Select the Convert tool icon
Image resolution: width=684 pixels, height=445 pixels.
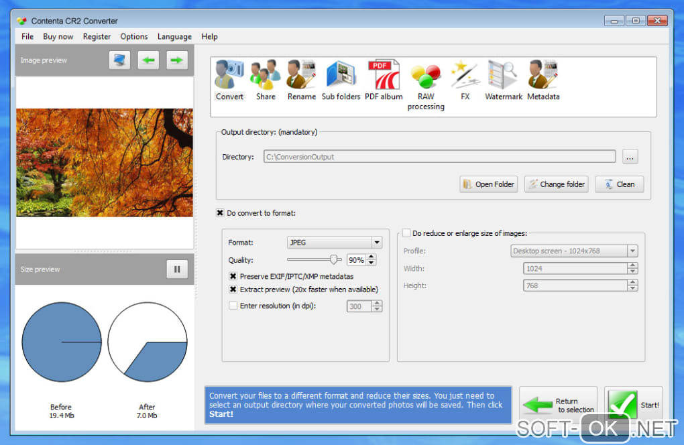coord(229,80)
